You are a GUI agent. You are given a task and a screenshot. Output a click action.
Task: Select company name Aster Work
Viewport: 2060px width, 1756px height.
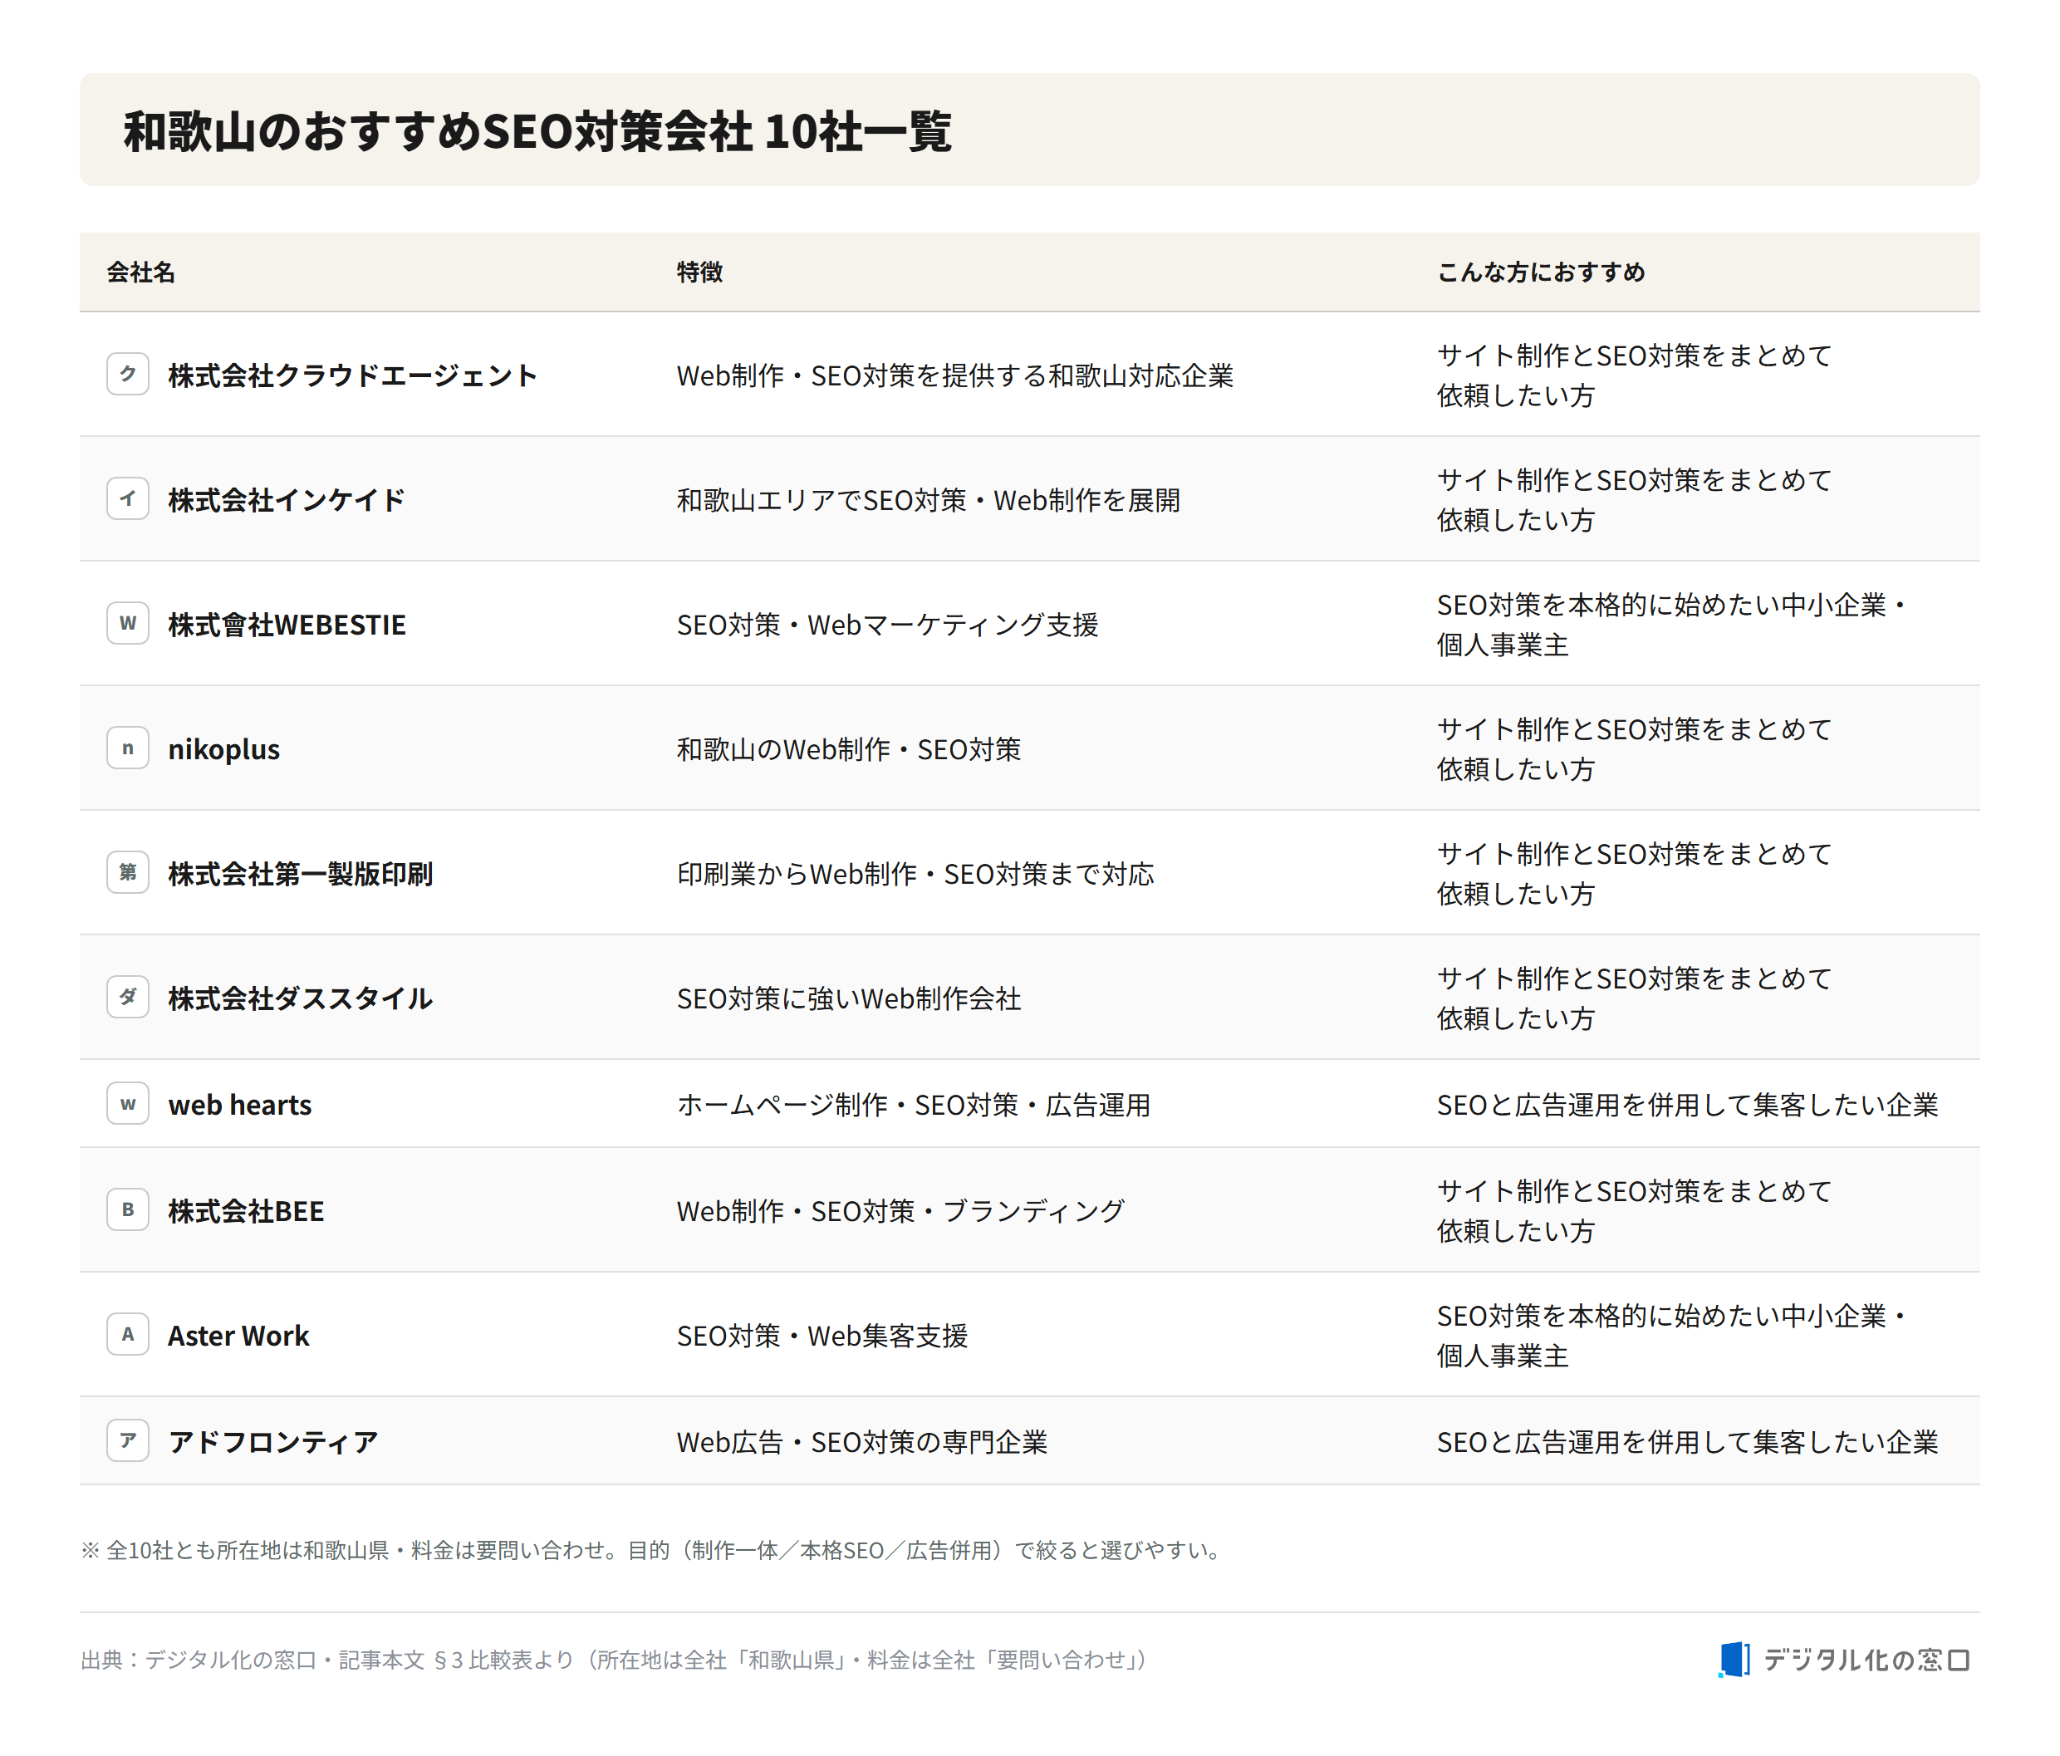(x=238, y=1336)
